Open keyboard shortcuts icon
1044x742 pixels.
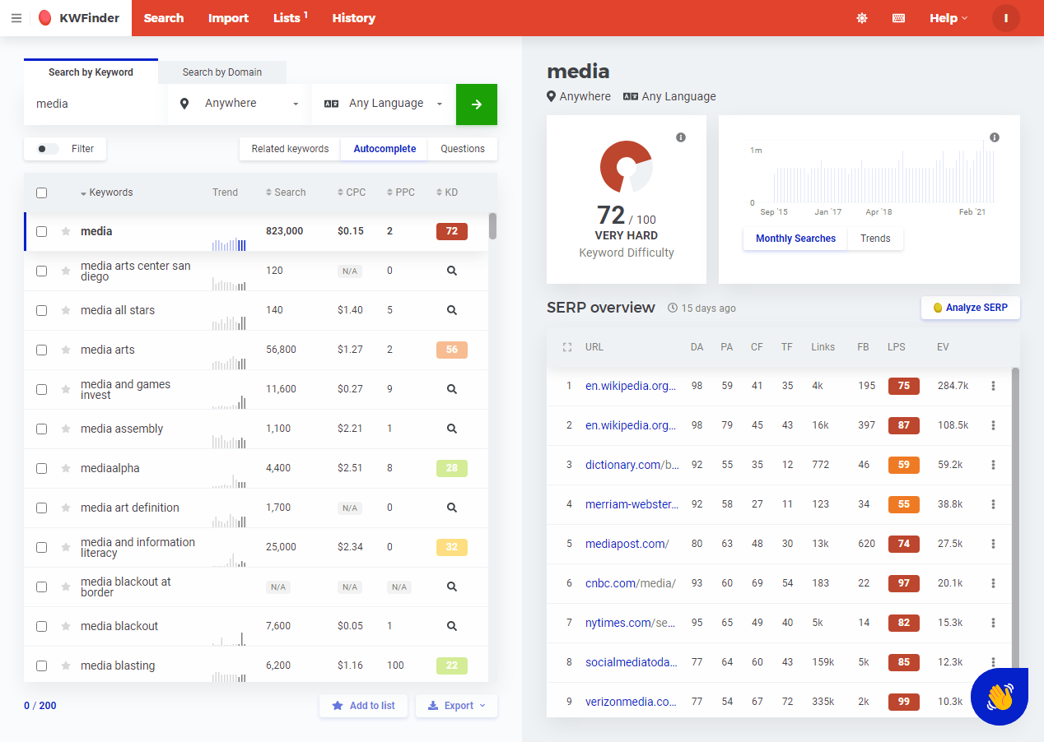tap(899, 18)
